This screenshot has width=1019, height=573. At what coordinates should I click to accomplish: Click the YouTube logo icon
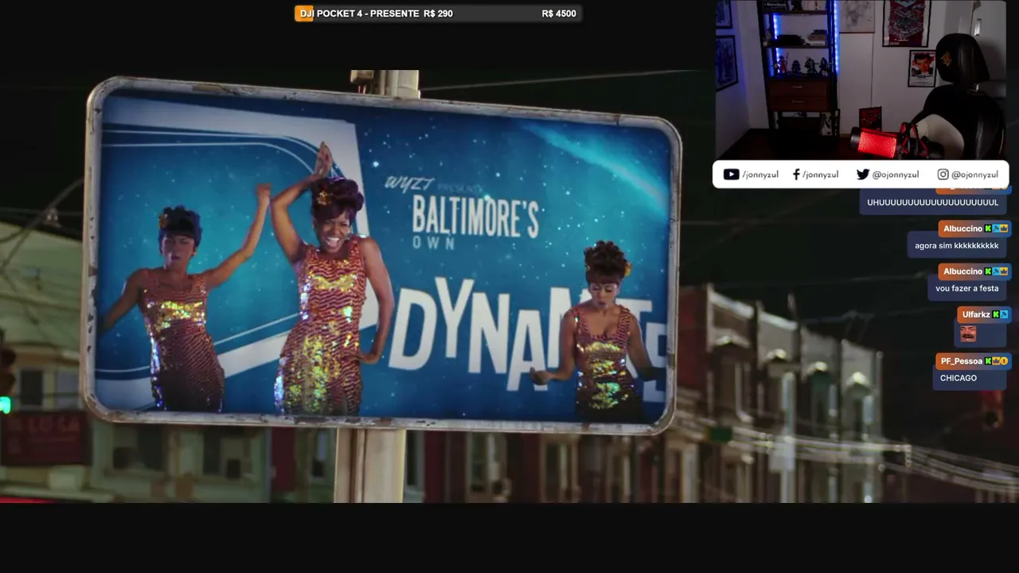click(731, 174)
